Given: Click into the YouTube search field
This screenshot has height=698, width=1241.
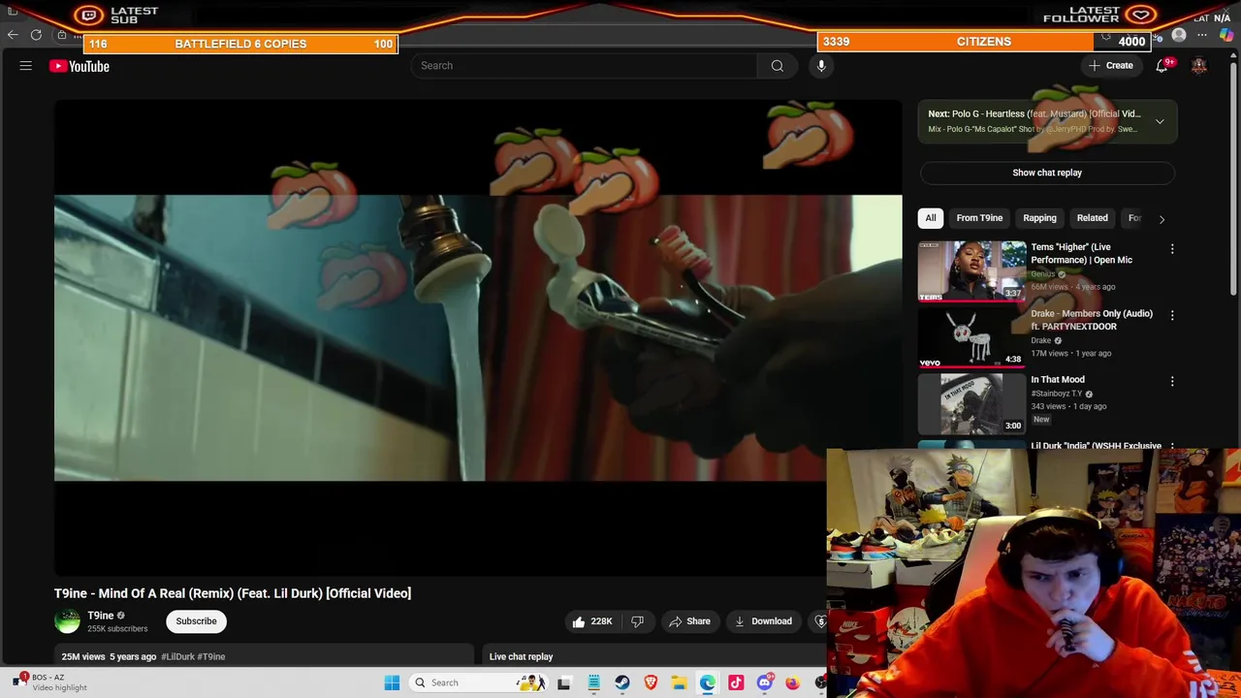Looking at the screenshot, I should point(585,66).
